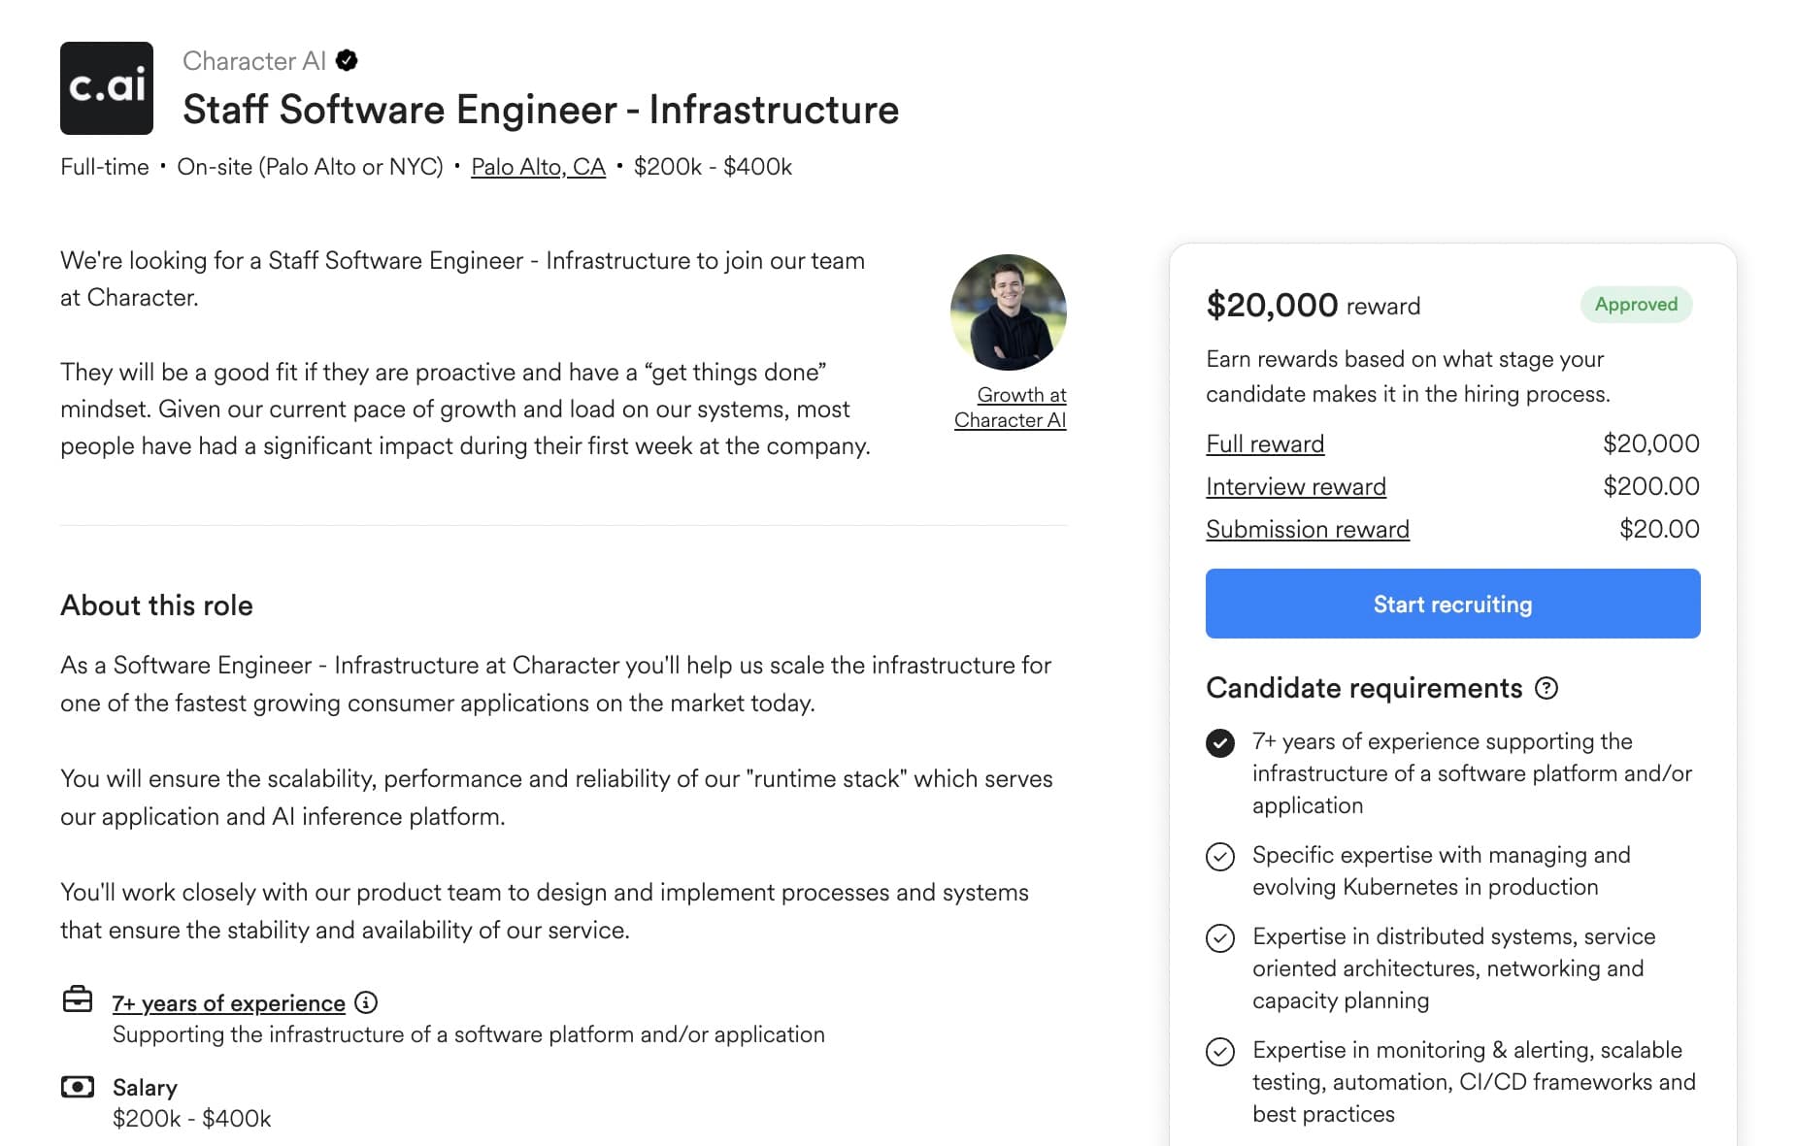Click the briefcase experience icon

[78, 999]
